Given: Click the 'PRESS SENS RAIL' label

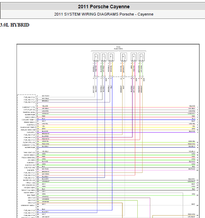Looking at the screenshot, I should 29,158.
